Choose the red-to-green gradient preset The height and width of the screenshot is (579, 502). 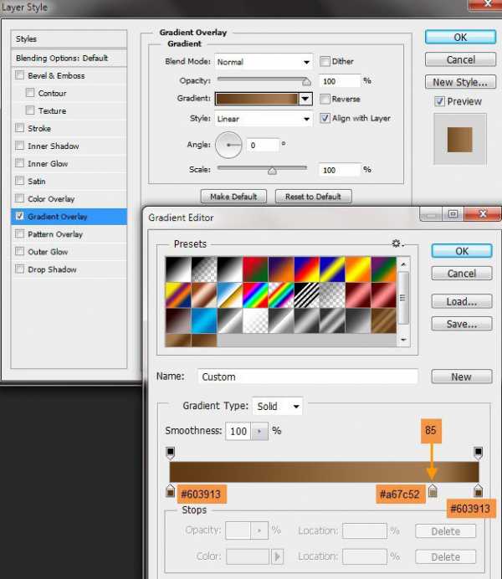tap(255, 269)
